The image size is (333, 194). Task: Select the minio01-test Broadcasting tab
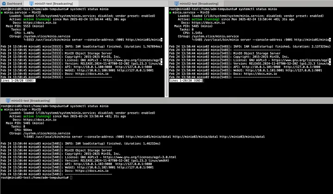click(51, 3)
